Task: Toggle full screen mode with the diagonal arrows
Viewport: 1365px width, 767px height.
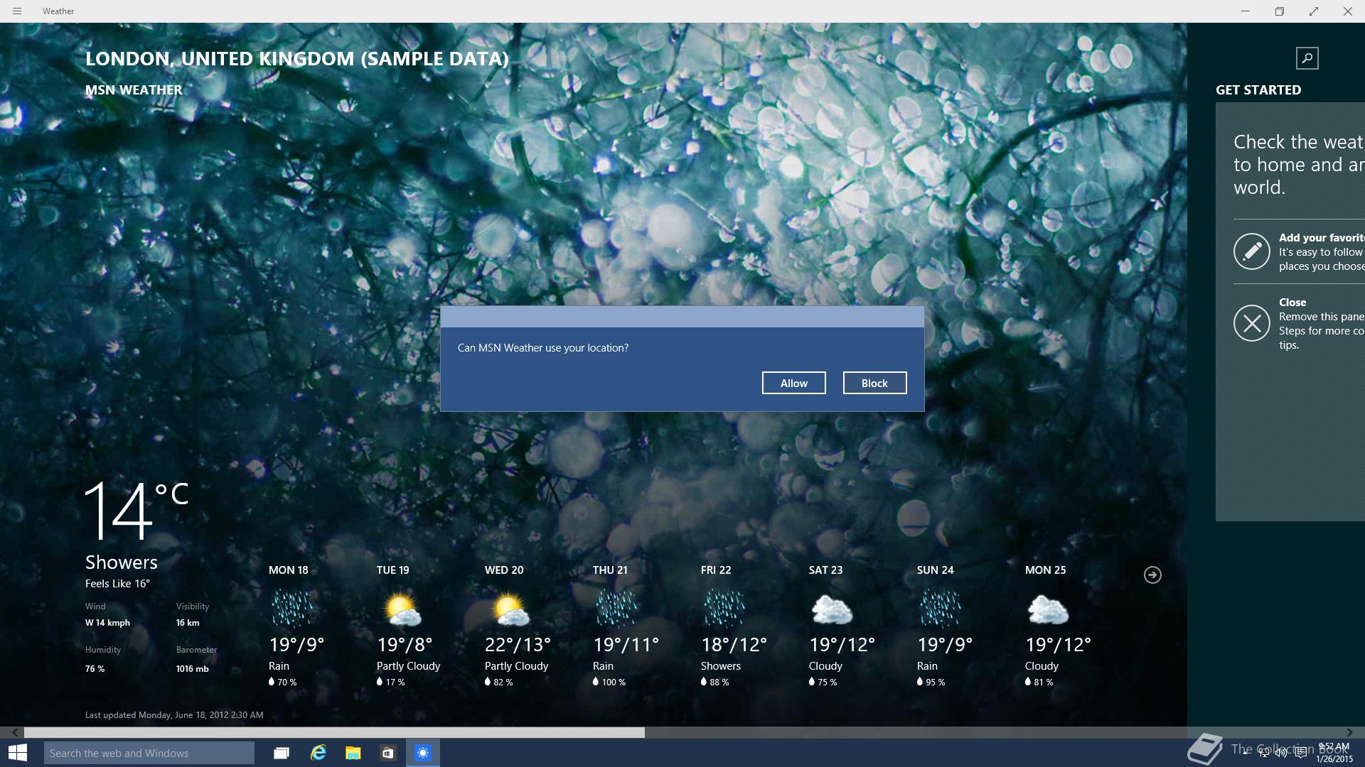Action: pos(1314,11)
